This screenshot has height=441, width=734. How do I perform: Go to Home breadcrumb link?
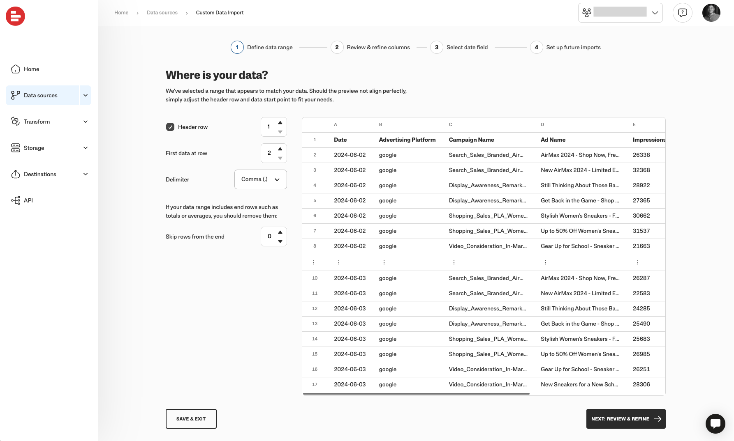click(x=121, y=13)
